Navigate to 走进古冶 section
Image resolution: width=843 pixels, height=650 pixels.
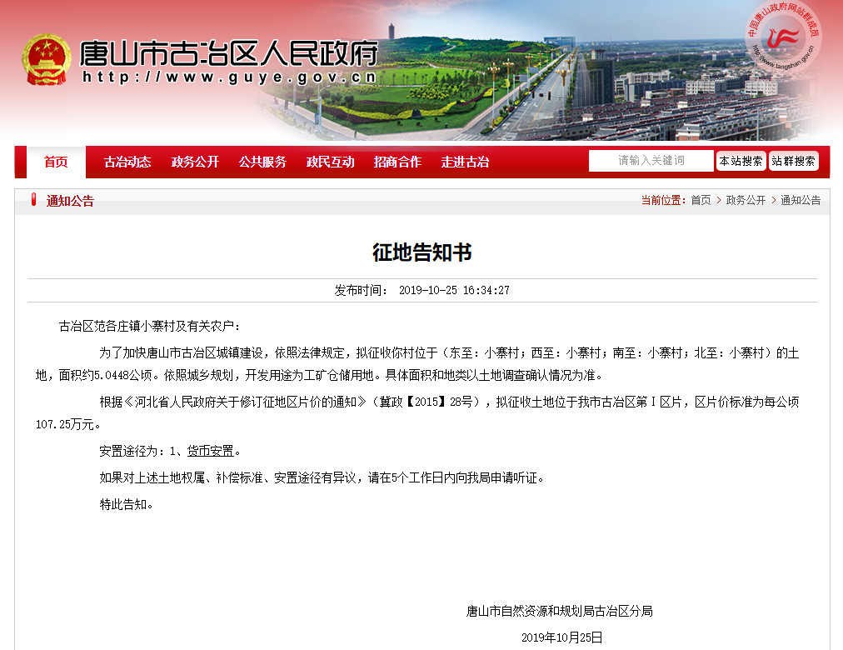(x=465, y=162)
